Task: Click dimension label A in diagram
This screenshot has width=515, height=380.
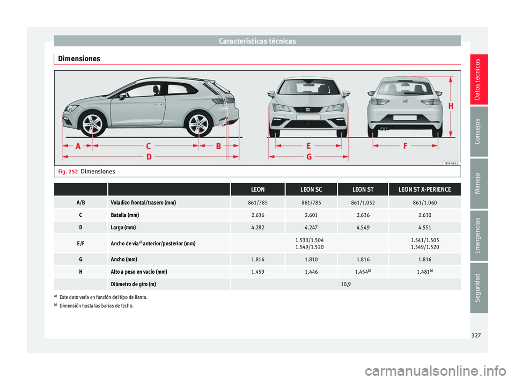Action: click(78, 146)
